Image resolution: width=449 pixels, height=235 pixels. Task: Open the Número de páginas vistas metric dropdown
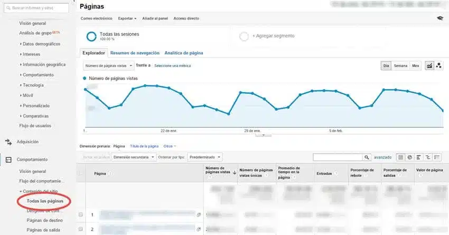(x=108, y=66)
